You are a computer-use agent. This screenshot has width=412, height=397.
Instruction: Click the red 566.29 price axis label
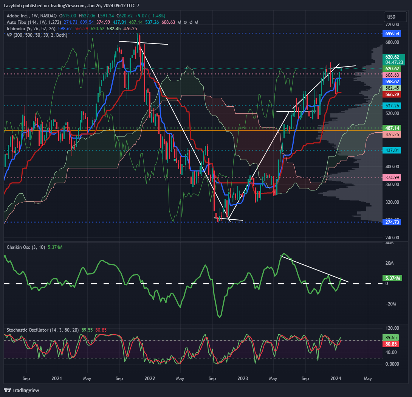pos(392,95)
